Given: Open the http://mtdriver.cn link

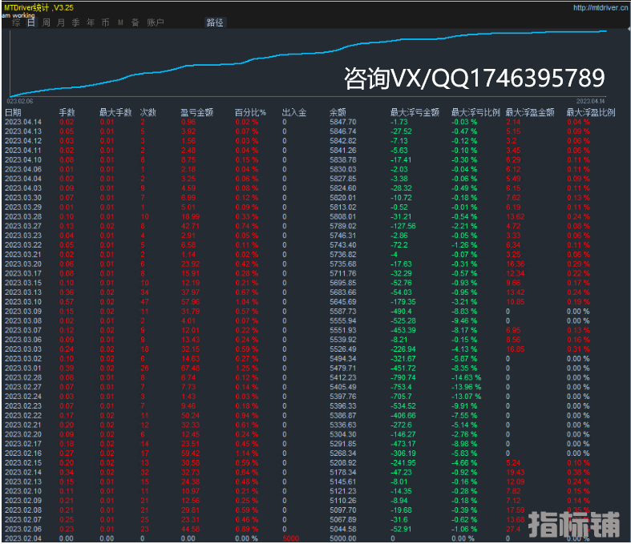Looking at the screenshot, I should coord(600,8).
